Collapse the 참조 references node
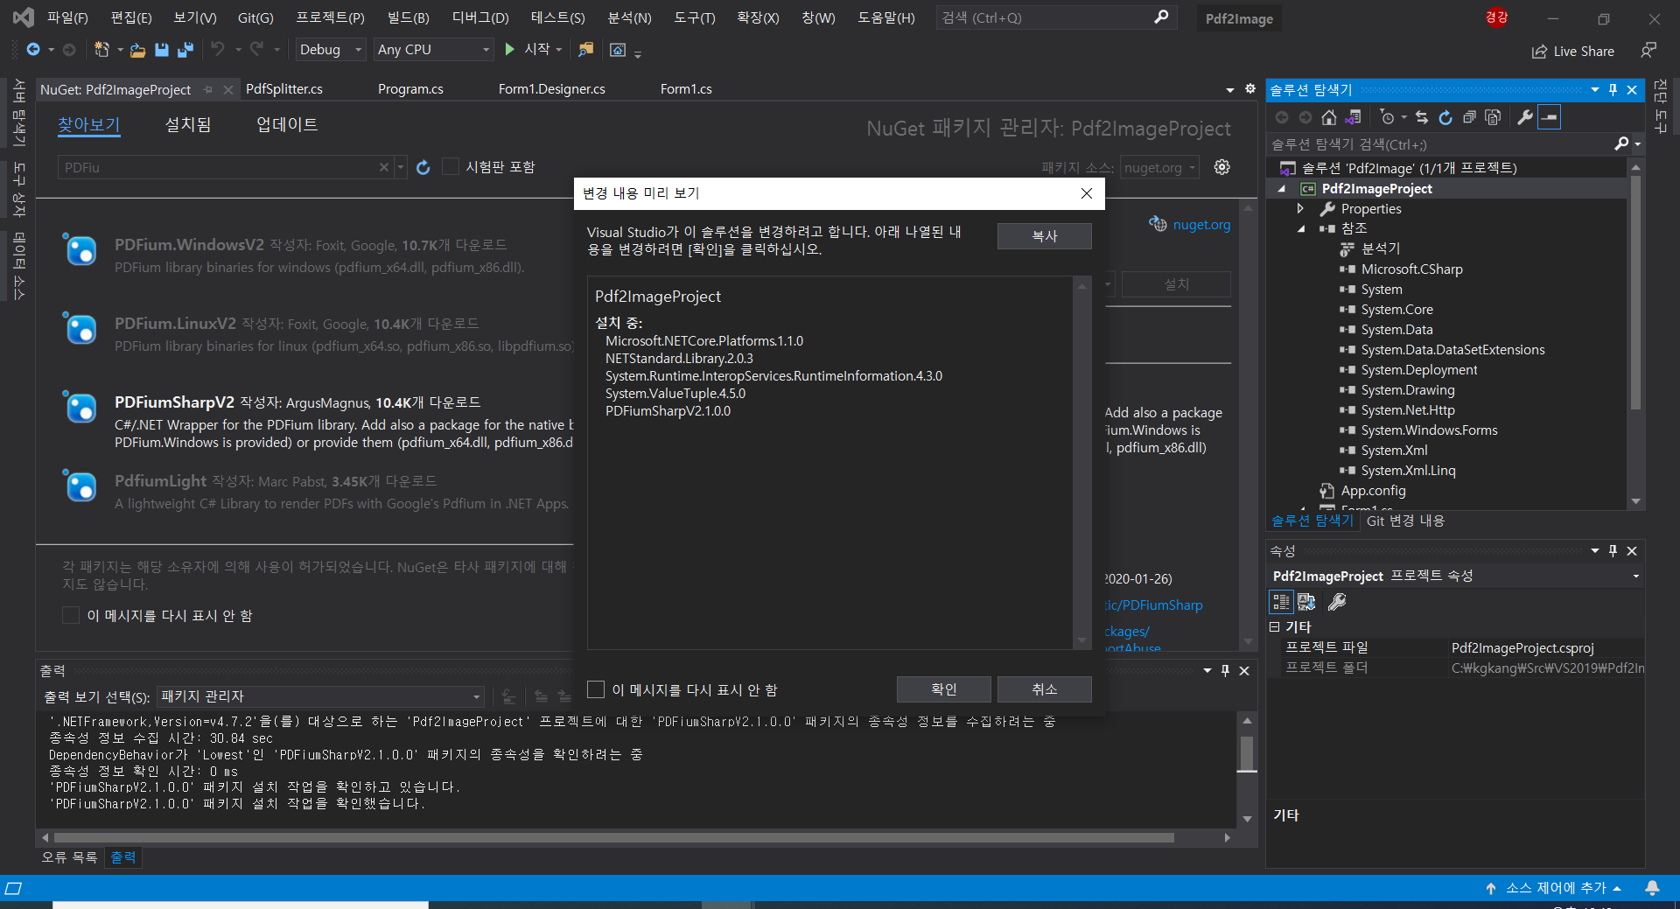The width and height of the screenshot is (1680, 909). coord(1301,228)
